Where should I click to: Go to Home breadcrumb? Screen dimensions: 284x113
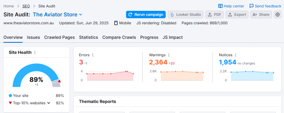point(9,6)
